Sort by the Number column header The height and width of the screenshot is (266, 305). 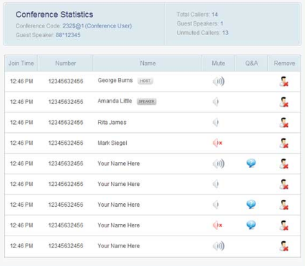pyautogui.click(x=65, y=63)
